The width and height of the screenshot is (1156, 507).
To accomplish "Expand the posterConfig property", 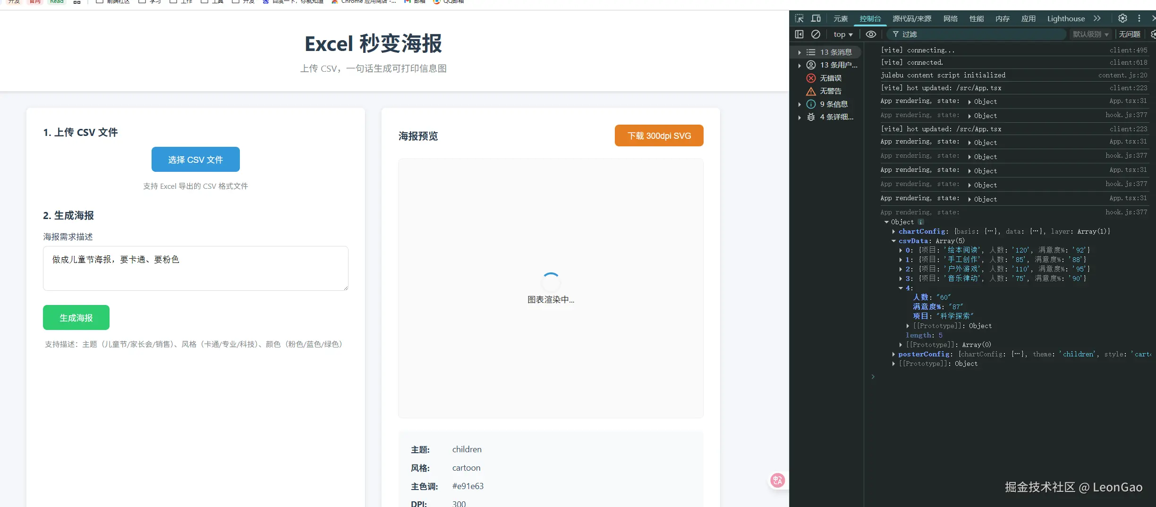I will pos(893,354).
